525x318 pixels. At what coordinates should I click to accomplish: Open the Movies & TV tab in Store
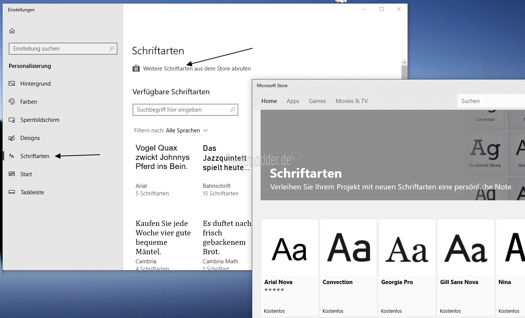tap(352, 101)
